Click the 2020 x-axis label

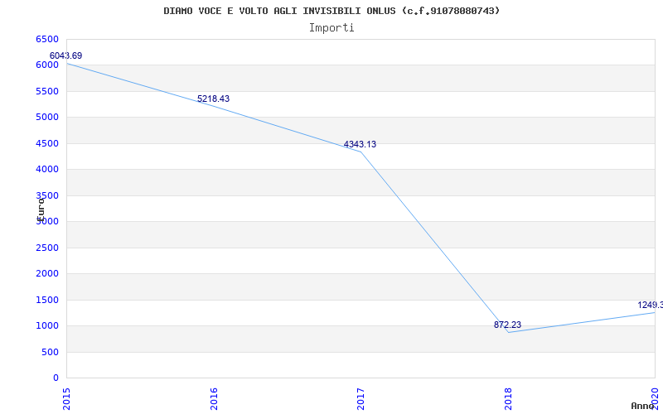(655, 398)
